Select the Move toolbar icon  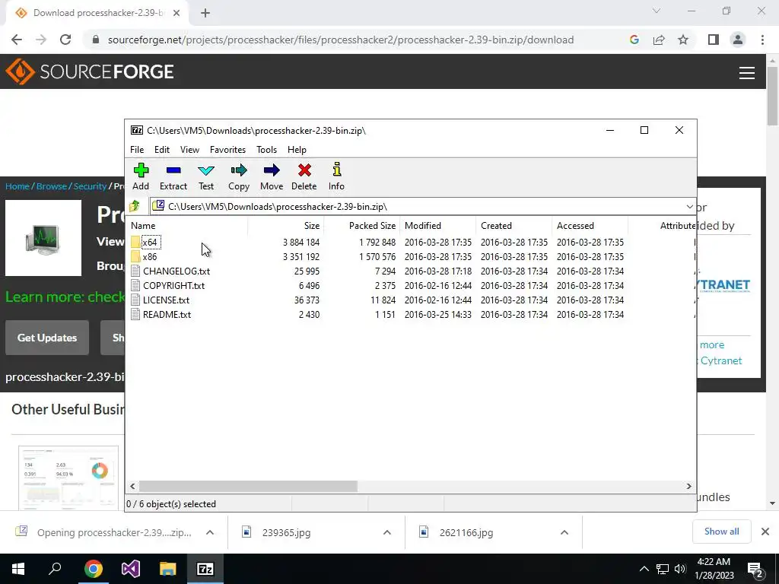[272, 171]
